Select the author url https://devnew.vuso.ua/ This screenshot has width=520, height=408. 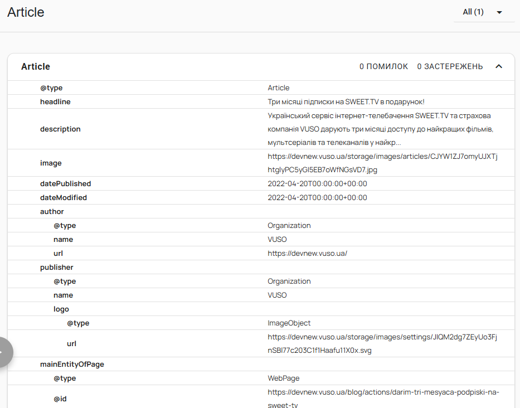tap(308, 253)
